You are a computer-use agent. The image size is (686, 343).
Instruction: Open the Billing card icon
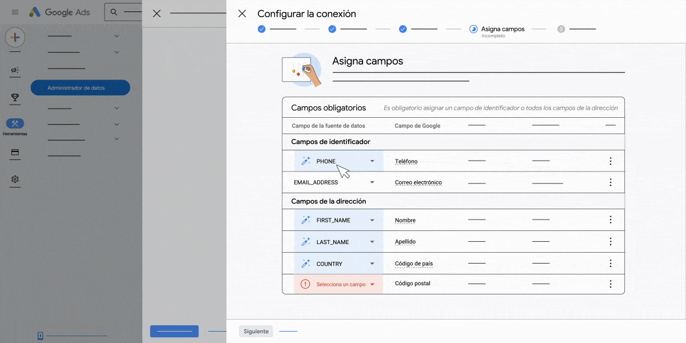click(x=15, y=153)
